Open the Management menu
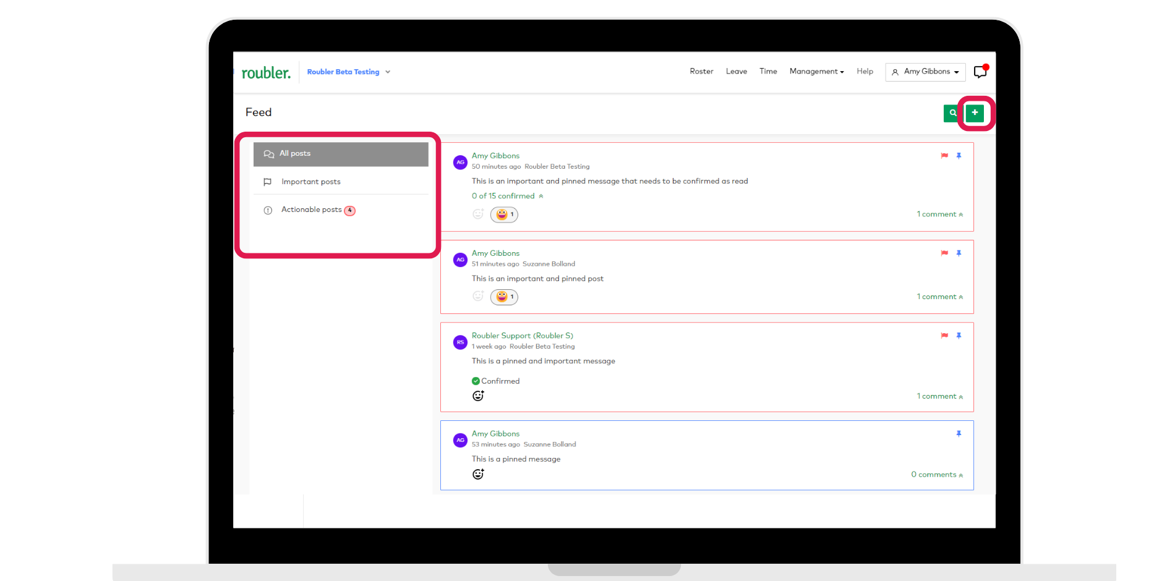Image resolution: width=1175 pixels, height=581 pixels. click(816, 72)
